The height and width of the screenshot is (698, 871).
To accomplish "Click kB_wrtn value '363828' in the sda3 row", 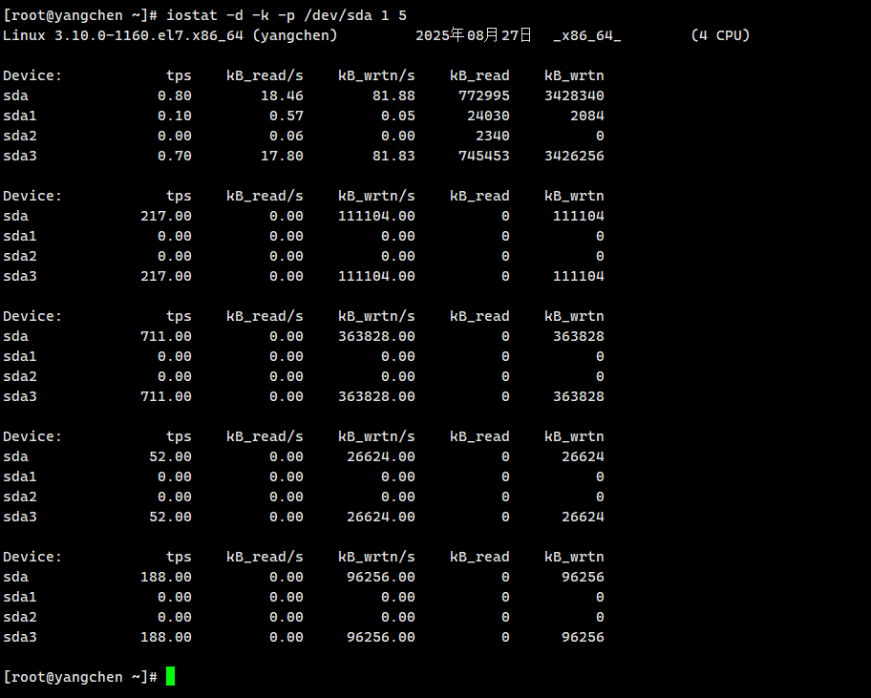I will 578,396.
